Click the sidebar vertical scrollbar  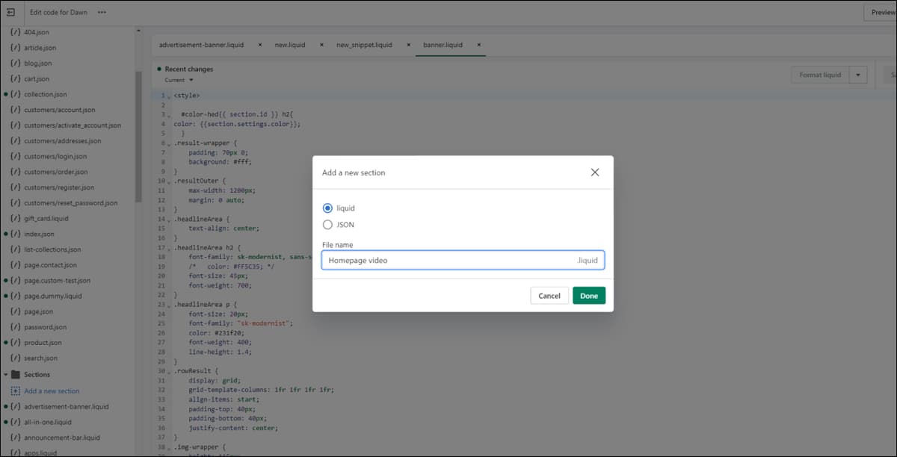point(138,137)
